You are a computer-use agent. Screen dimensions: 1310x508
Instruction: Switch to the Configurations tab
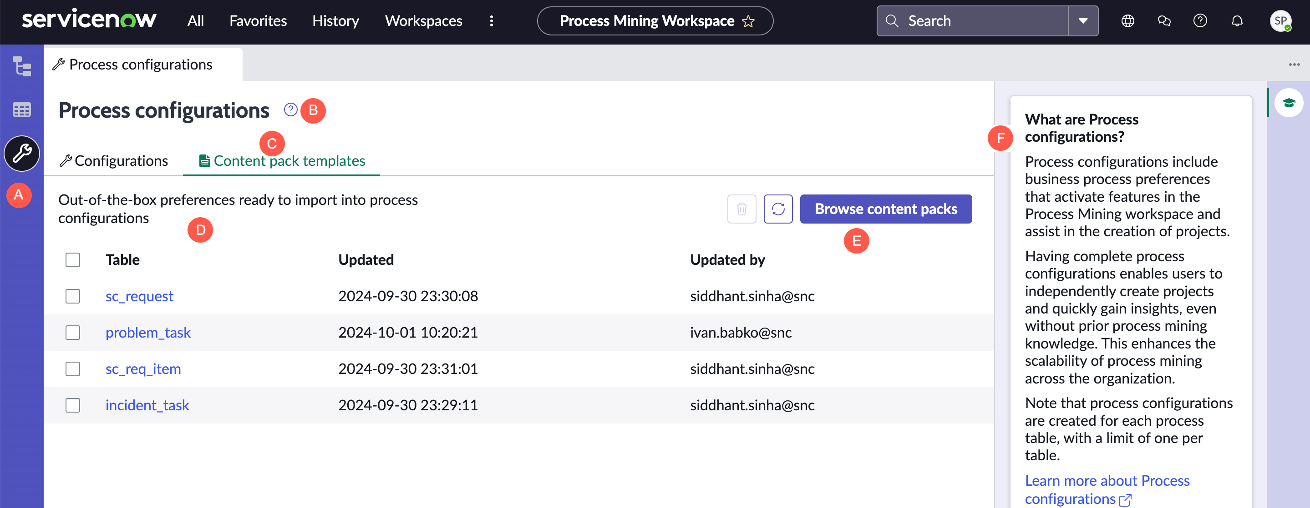click(113, 161)
